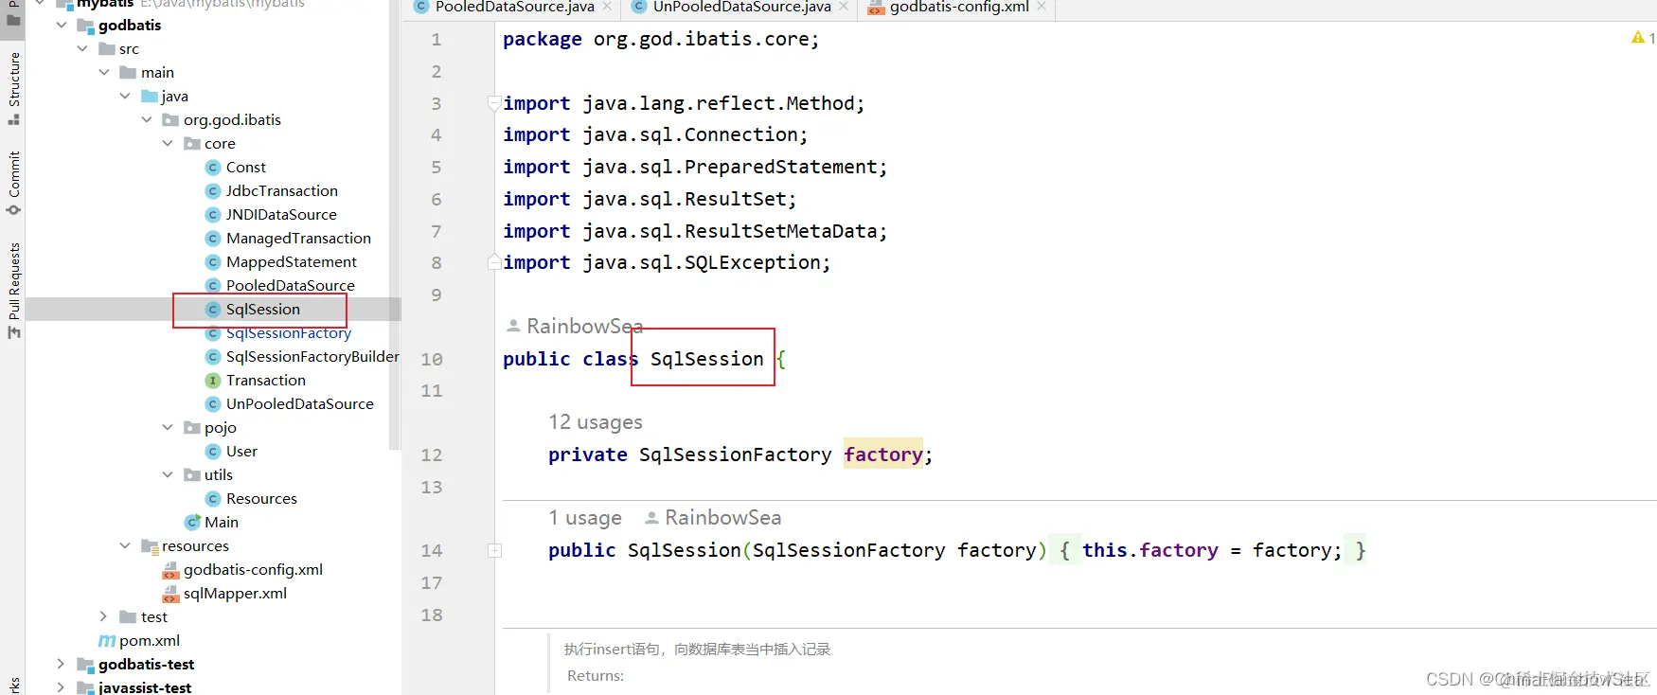Viewport: 1657px width, 695px height.
Task: Open JdbcTransaction class in project tree
Action: (281, 190)
